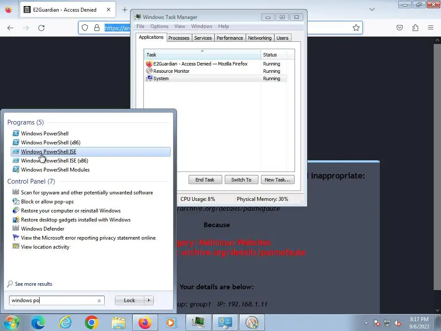This screenshot has height=331, width=441.
Task: Click the taskbar clock showing 8:17 PM
Action: 419,323
